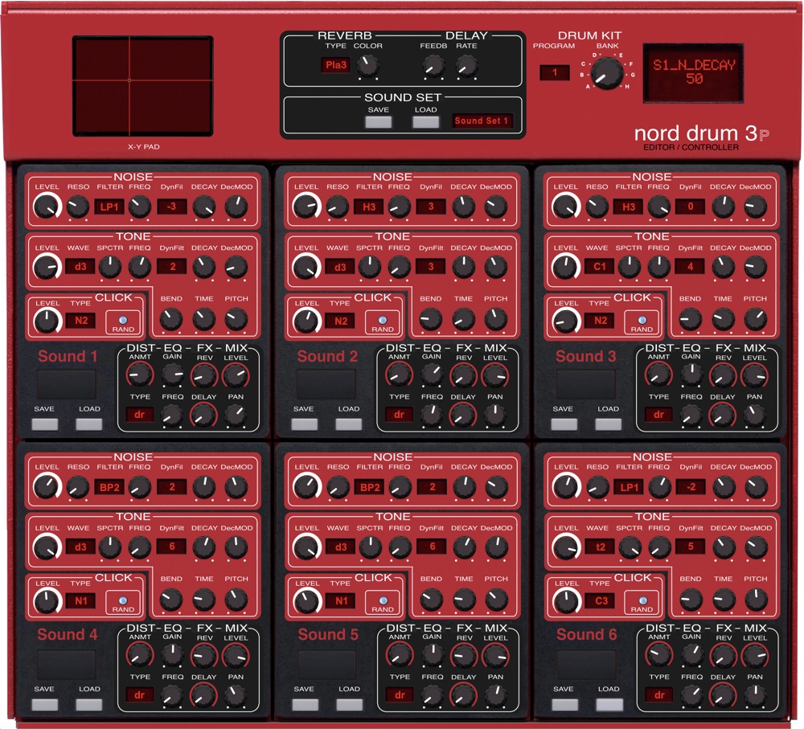The width and height of the screenshot is (804, 729).
Task: Adjust the delay FEEDB knob
Action: (433, 66)
